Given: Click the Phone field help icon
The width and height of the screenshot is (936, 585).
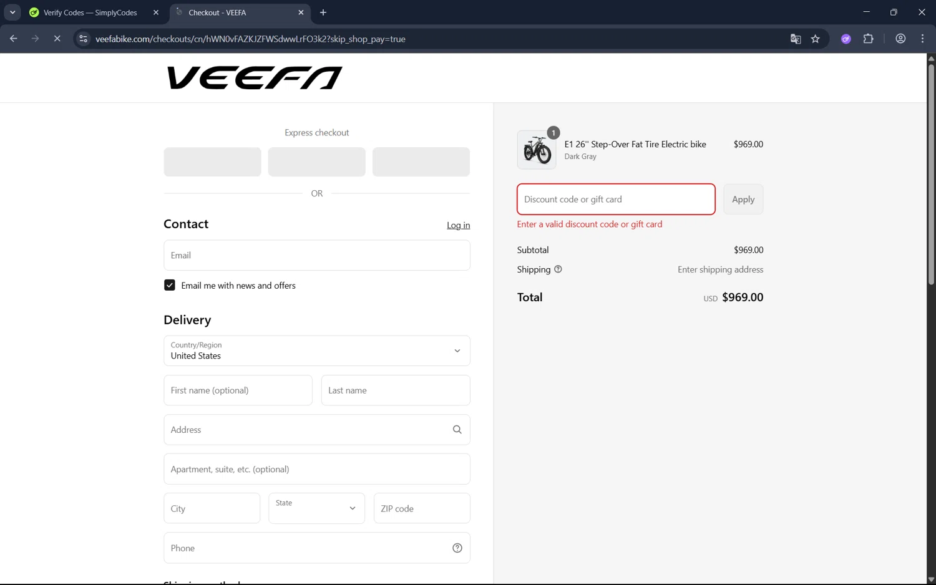Looking at the screenshot, I should (x=457, y=548).
